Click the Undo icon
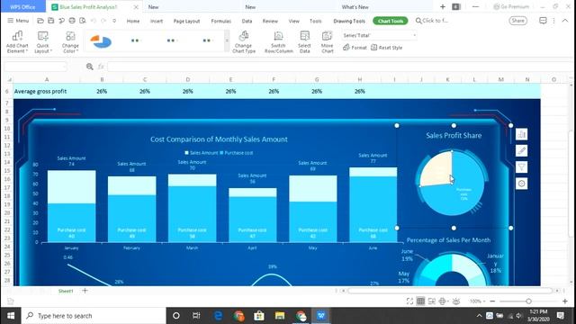This screenshot has width=576, height=324. [x=94, y=21]
